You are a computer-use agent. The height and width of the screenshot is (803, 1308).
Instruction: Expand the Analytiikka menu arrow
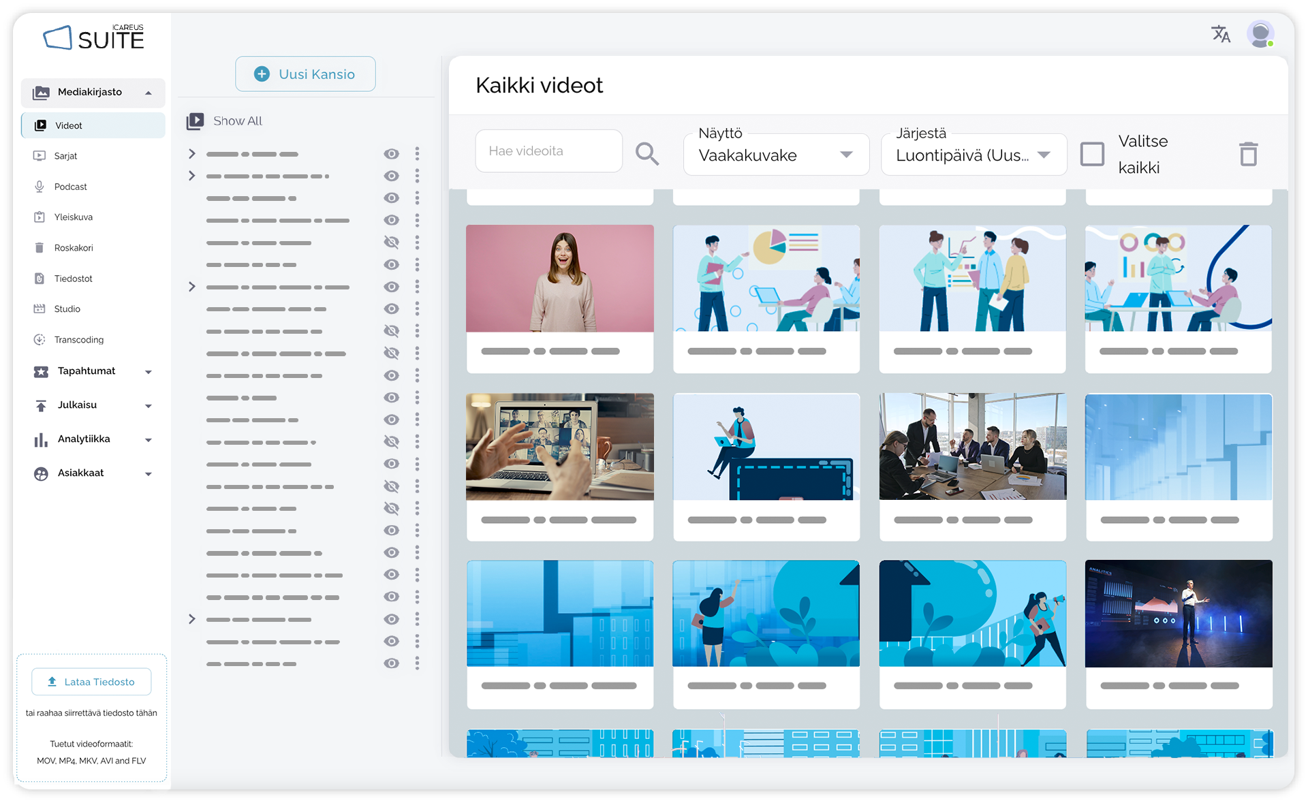(149, 440)
